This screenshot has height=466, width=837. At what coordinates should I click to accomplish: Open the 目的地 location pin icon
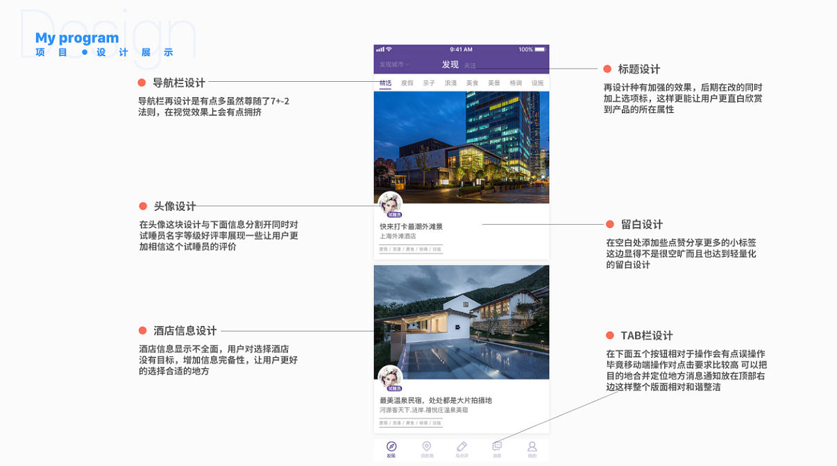[x=427, y=447]
